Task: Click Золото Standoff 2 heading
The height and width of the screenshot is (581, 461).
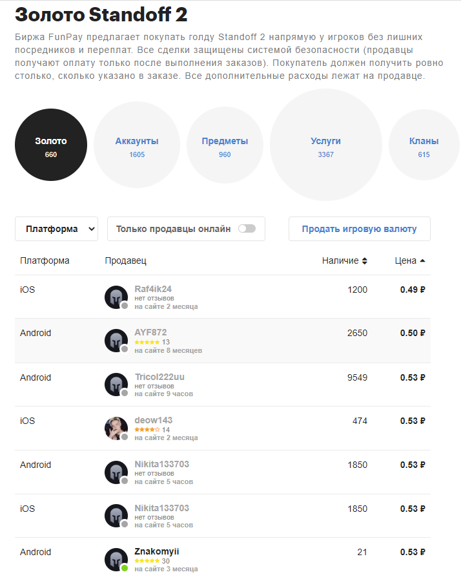Action: [101, 15]
